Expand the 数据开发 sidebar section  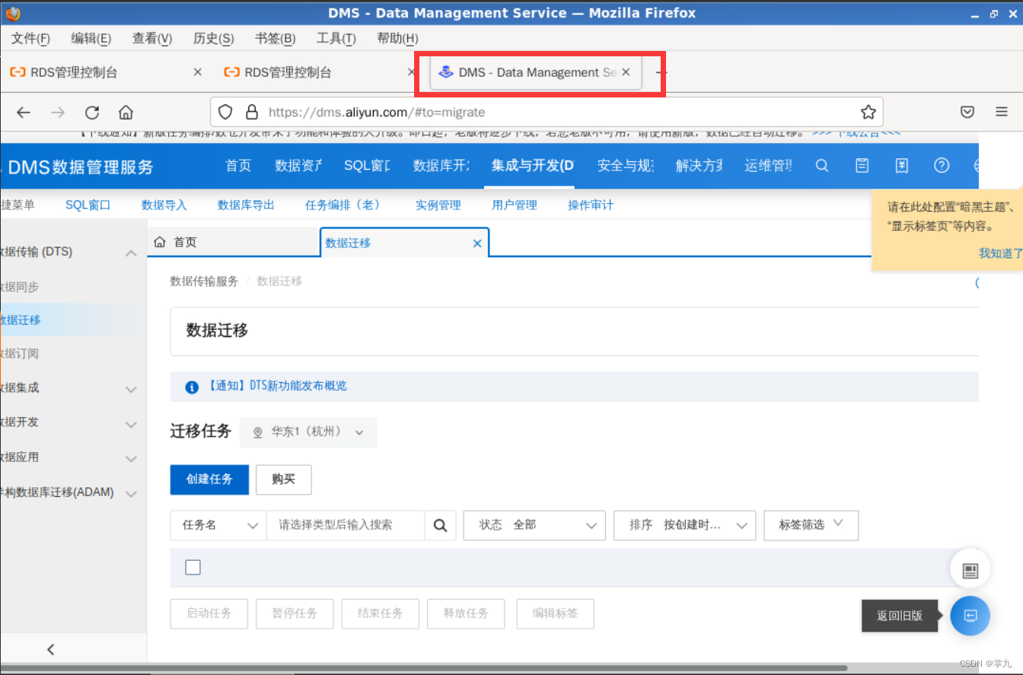click(x=131, y=424)
